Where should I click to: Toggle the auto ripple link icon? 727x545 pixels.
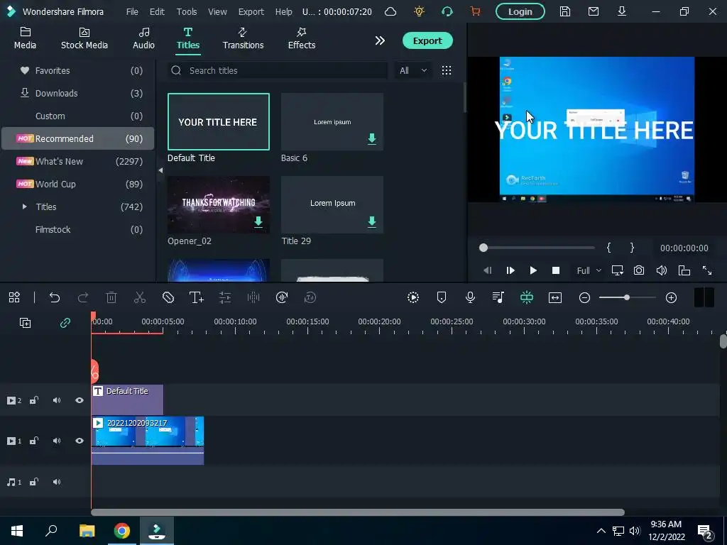click(x=65, y=323)
